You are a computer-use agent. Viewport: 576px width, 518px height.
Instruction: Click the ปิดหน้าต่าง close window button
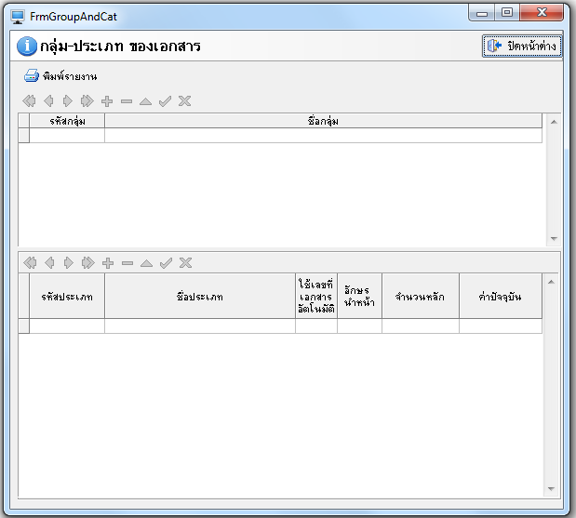pyautogui.click(x=522, y=46)
